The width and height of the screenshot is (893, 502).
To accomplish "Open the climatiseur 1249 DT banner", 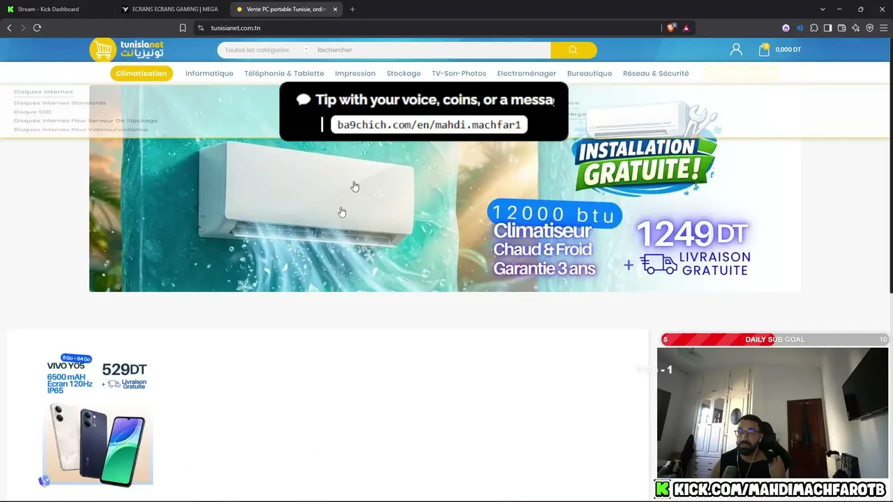I will pyautogui.click(x=445, y=189).
